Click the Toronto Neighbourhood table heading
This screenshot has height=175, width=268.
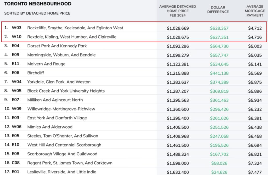38,4
